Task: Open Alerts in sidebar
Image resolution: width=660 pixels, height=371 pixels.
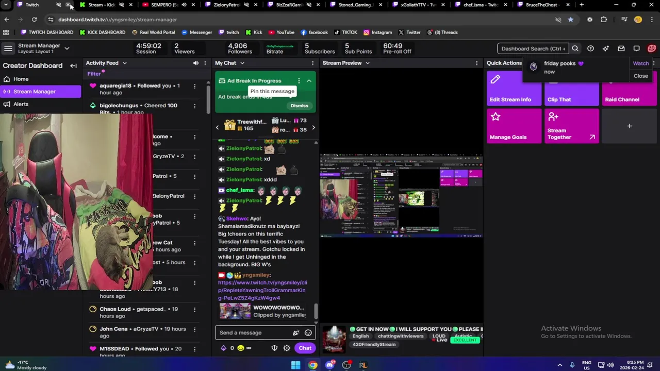Action: click(40, 104)
